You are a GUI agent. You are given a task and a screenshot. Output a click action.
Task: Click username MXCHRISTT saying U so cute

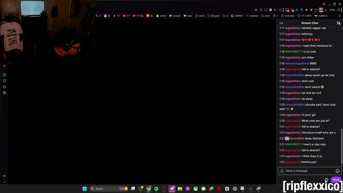[x=293, y=52]
